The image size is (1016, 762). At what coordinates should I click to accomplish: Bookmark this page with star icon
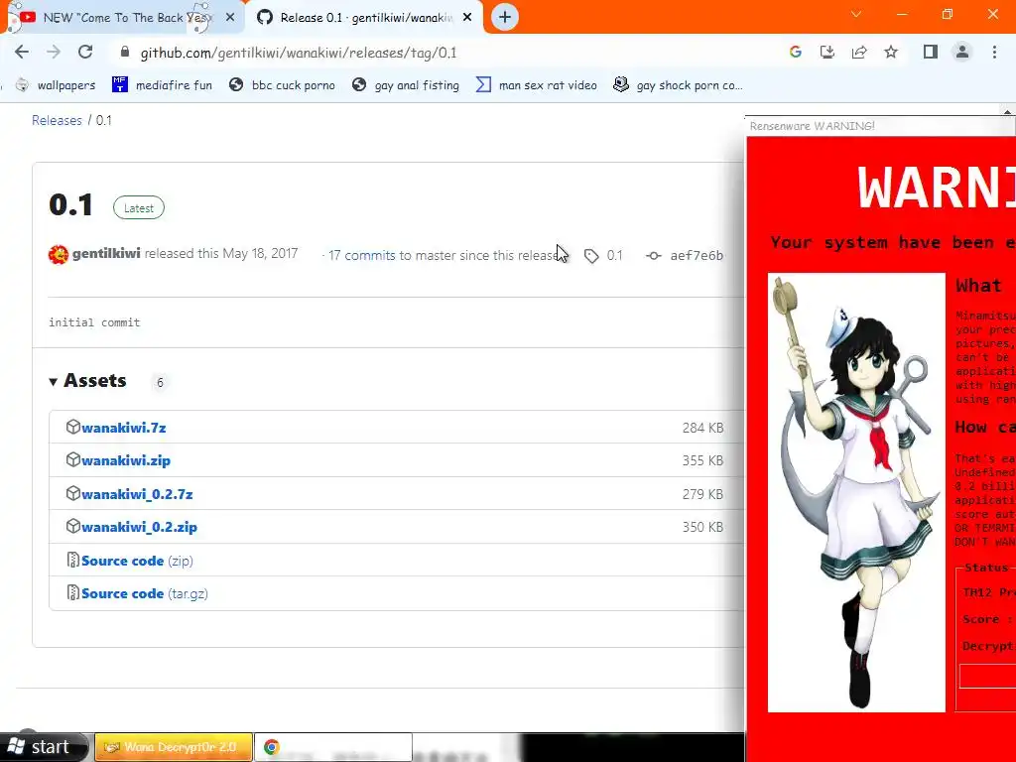(891, 53)
